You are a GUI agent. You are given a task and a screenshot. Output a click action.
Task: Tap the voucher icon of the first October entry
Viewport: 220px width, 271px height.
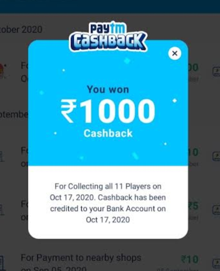tap(216, 71)
